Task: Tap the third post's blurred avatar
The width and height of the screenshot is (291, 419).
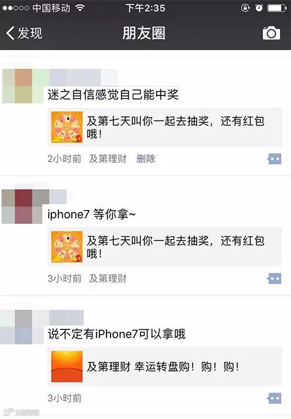Action: (22, 327)
